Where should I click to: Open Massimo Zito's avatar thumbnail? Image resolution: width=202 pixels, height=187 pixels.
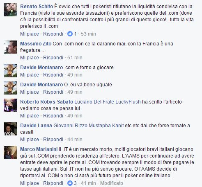[x=10, y=47]
